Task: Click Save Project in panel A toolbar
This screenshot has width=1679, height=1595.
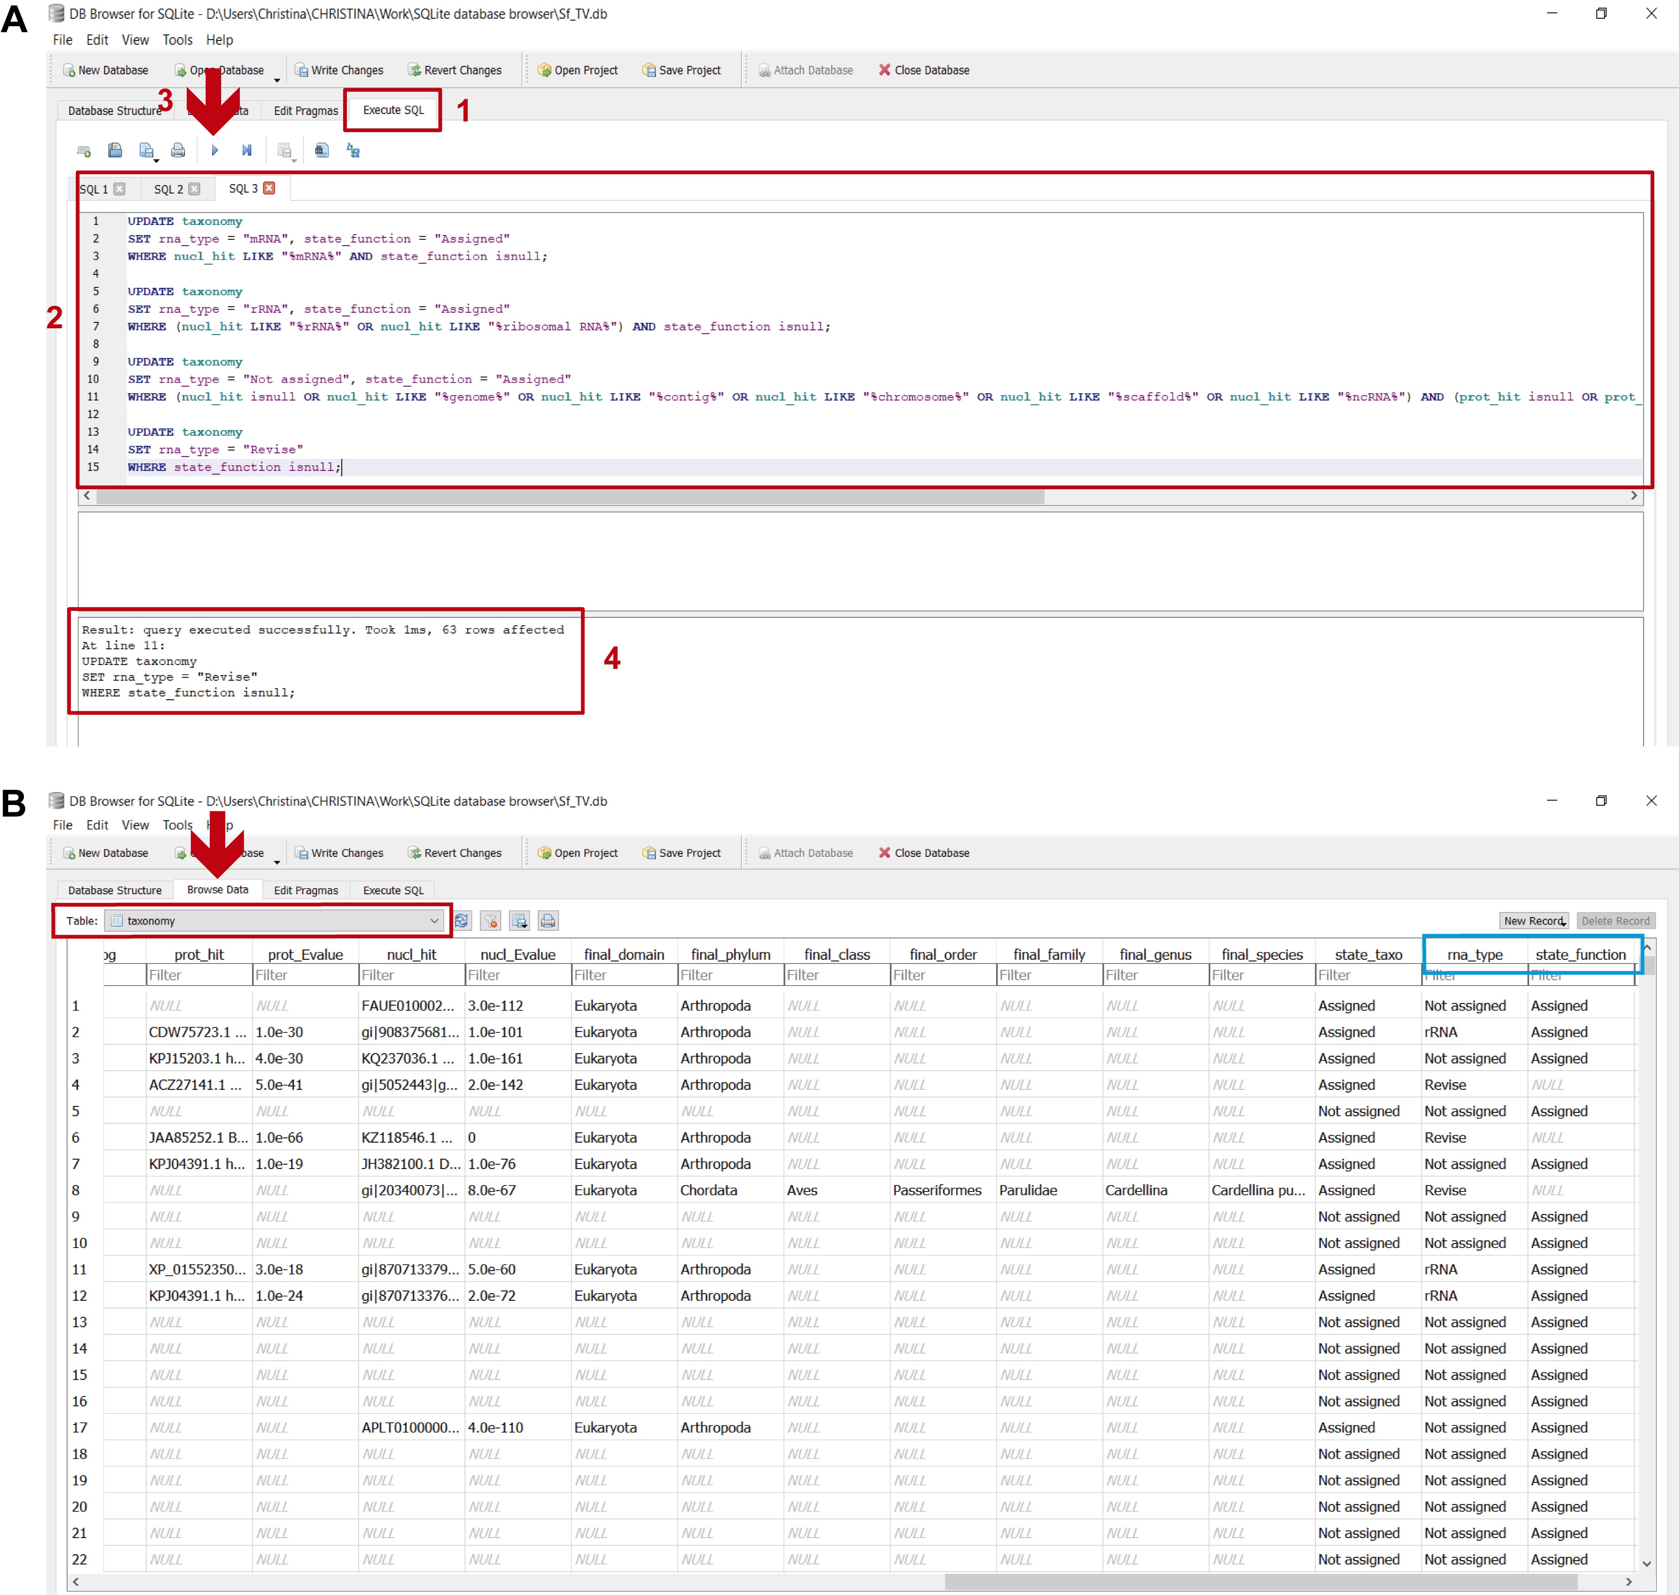Action: pos(681,71)
